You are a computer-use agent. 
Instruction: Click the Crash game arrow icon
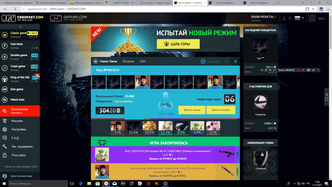[4, 68]
